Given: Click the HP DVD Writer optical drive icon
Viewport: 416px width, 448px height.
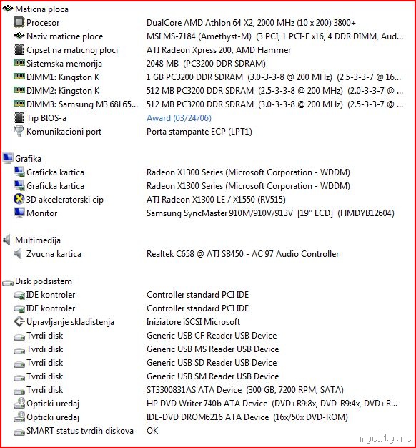Looking at the screenshot, I should tap(19, 404).
